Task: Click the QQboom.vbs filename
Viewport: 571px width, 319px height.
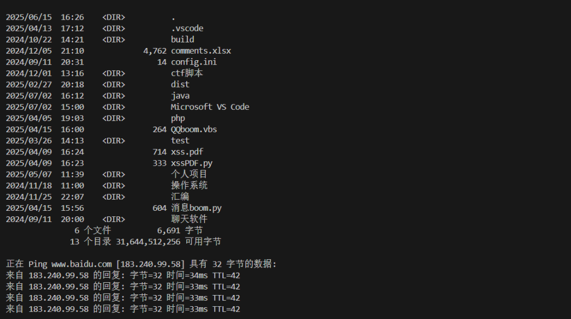Action: [193, 129]
